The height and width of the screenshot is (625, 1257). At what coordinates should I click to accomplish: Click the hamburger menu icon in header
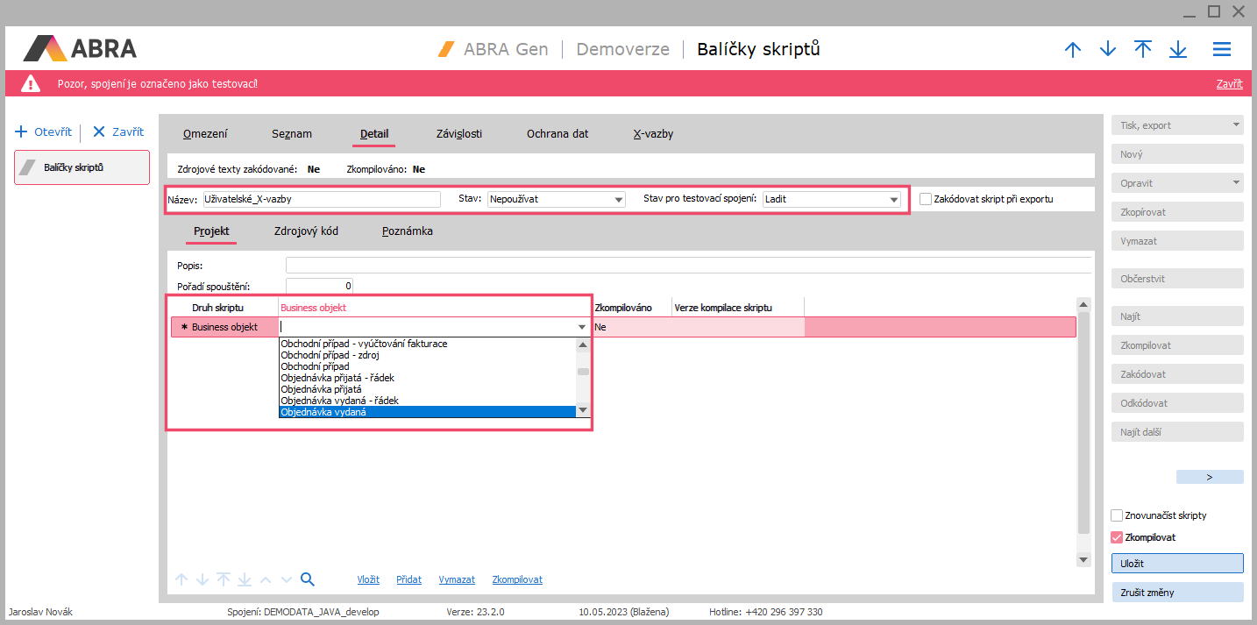[x=1222, y=50]
